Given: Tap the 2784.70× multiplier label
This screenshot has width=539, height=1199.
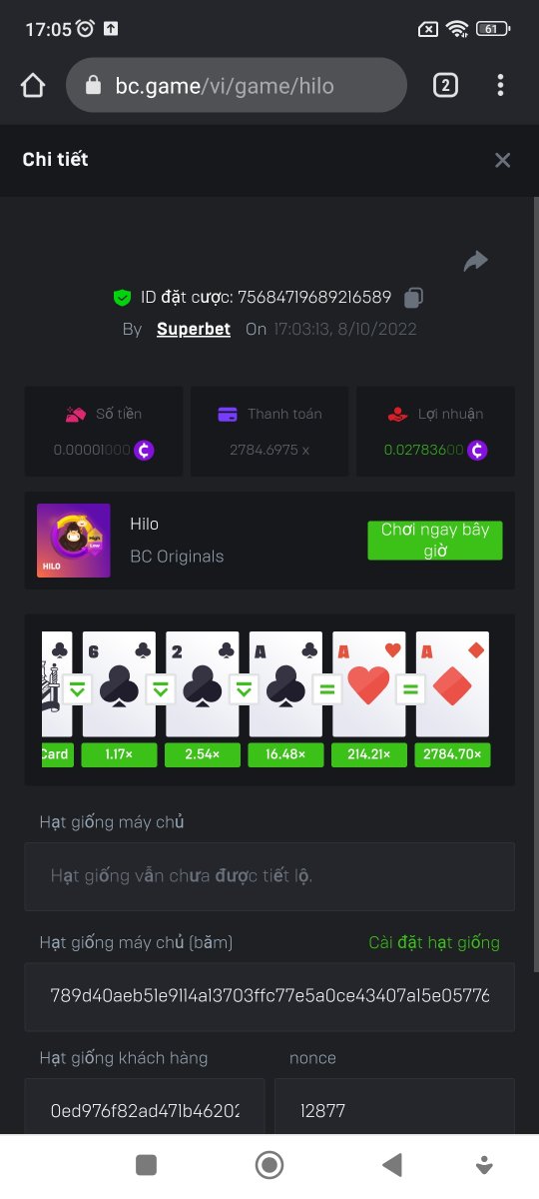Looking at the screenshot, I should coord(452,754).
